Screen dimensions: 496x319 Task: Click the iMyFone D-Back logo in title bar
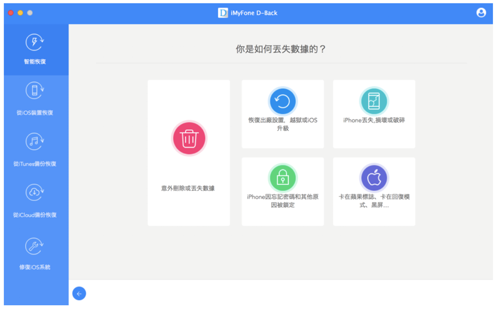[x=223, y=13]
